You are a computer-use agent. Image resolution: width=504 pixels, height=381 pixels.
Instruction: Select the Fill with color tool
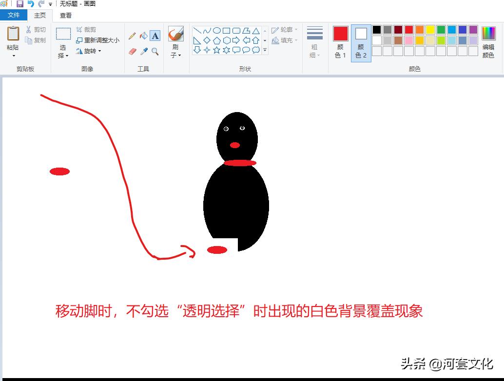click(145, 36)
